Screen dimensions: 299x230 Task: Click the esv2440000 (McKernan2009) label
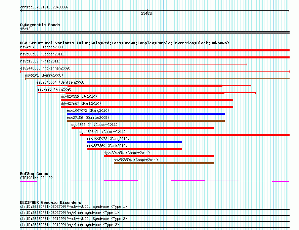45,68
